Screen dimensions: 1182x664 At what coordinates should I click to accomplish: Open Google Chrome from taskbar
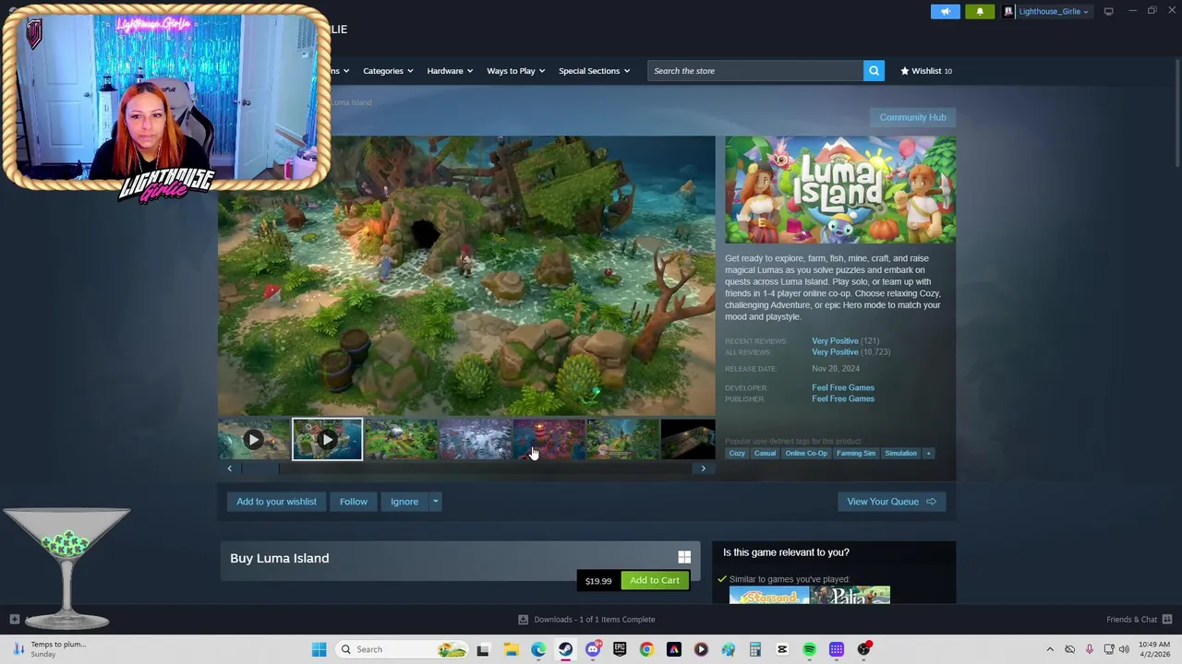pos(646,649)
